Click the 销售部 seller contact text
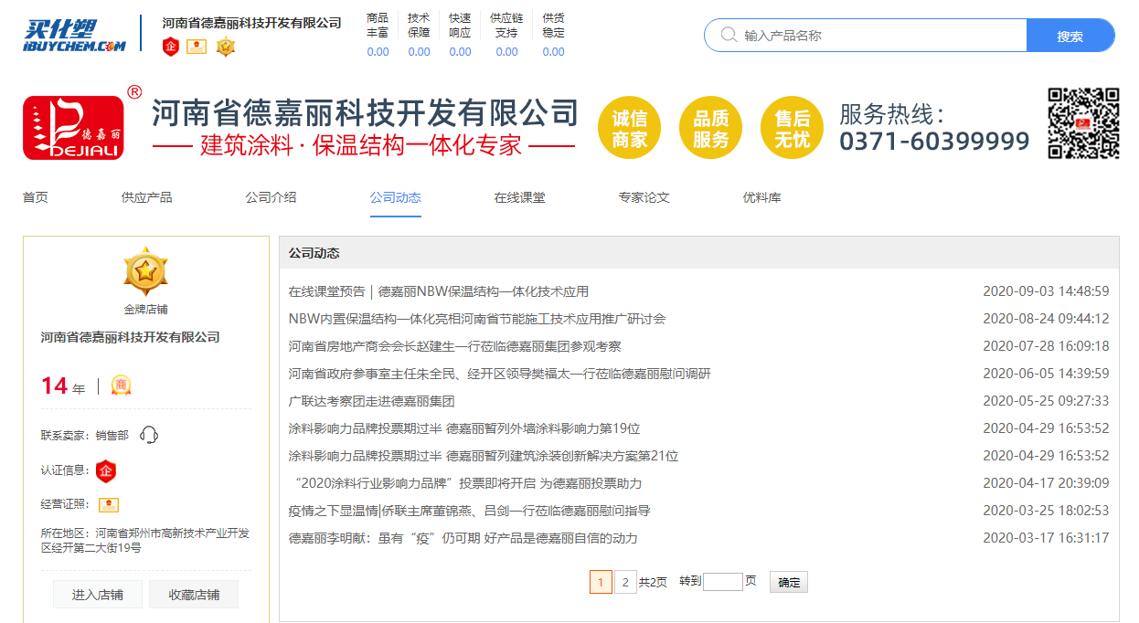 pos(112,435)
